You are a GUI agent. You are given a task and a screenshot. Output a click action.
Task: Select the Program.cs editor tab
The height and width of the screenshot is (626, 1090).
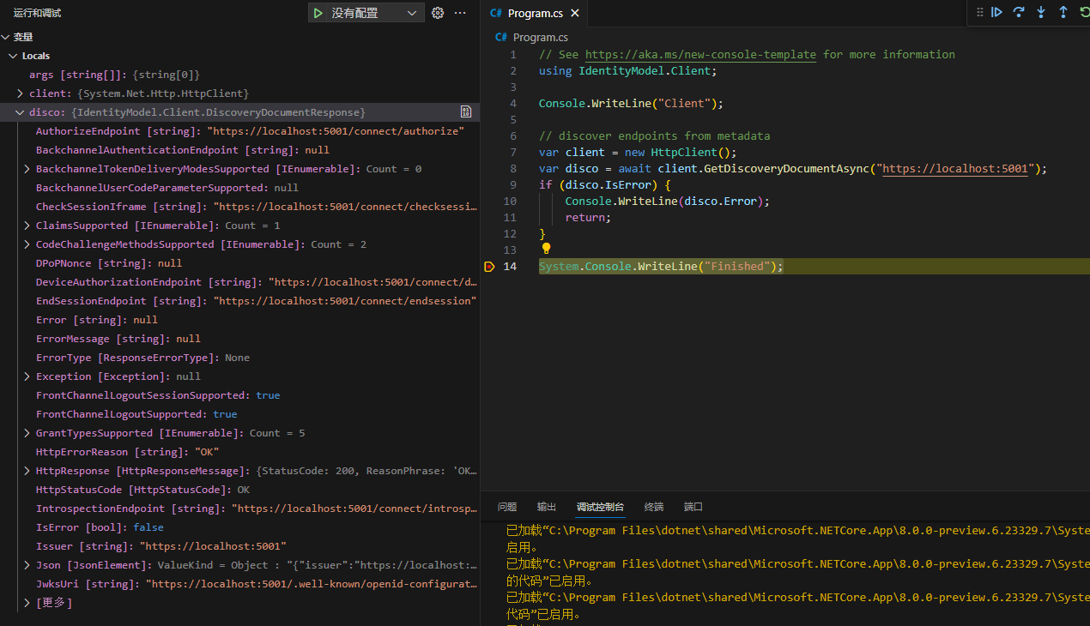(x=535, y=13)
